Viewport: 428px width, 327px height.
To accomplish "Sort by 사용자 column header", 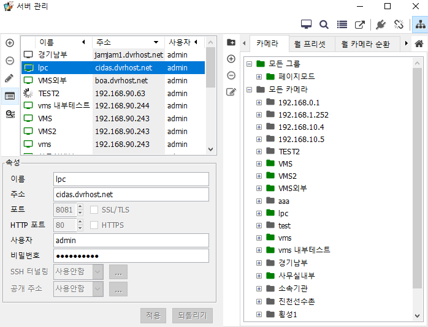I will click(184, 42).
